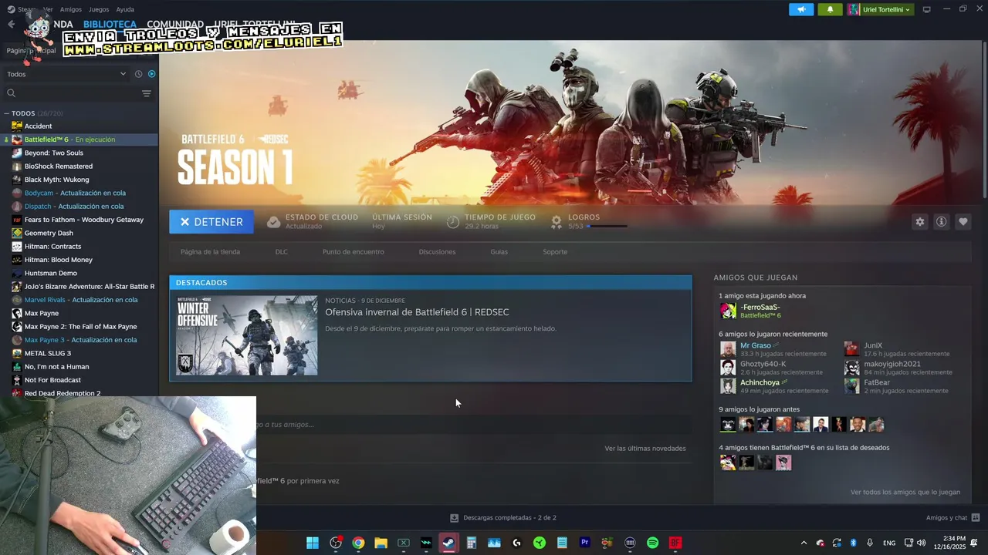
Task: Open the Discusiones tab
Action: click(437, 252)
